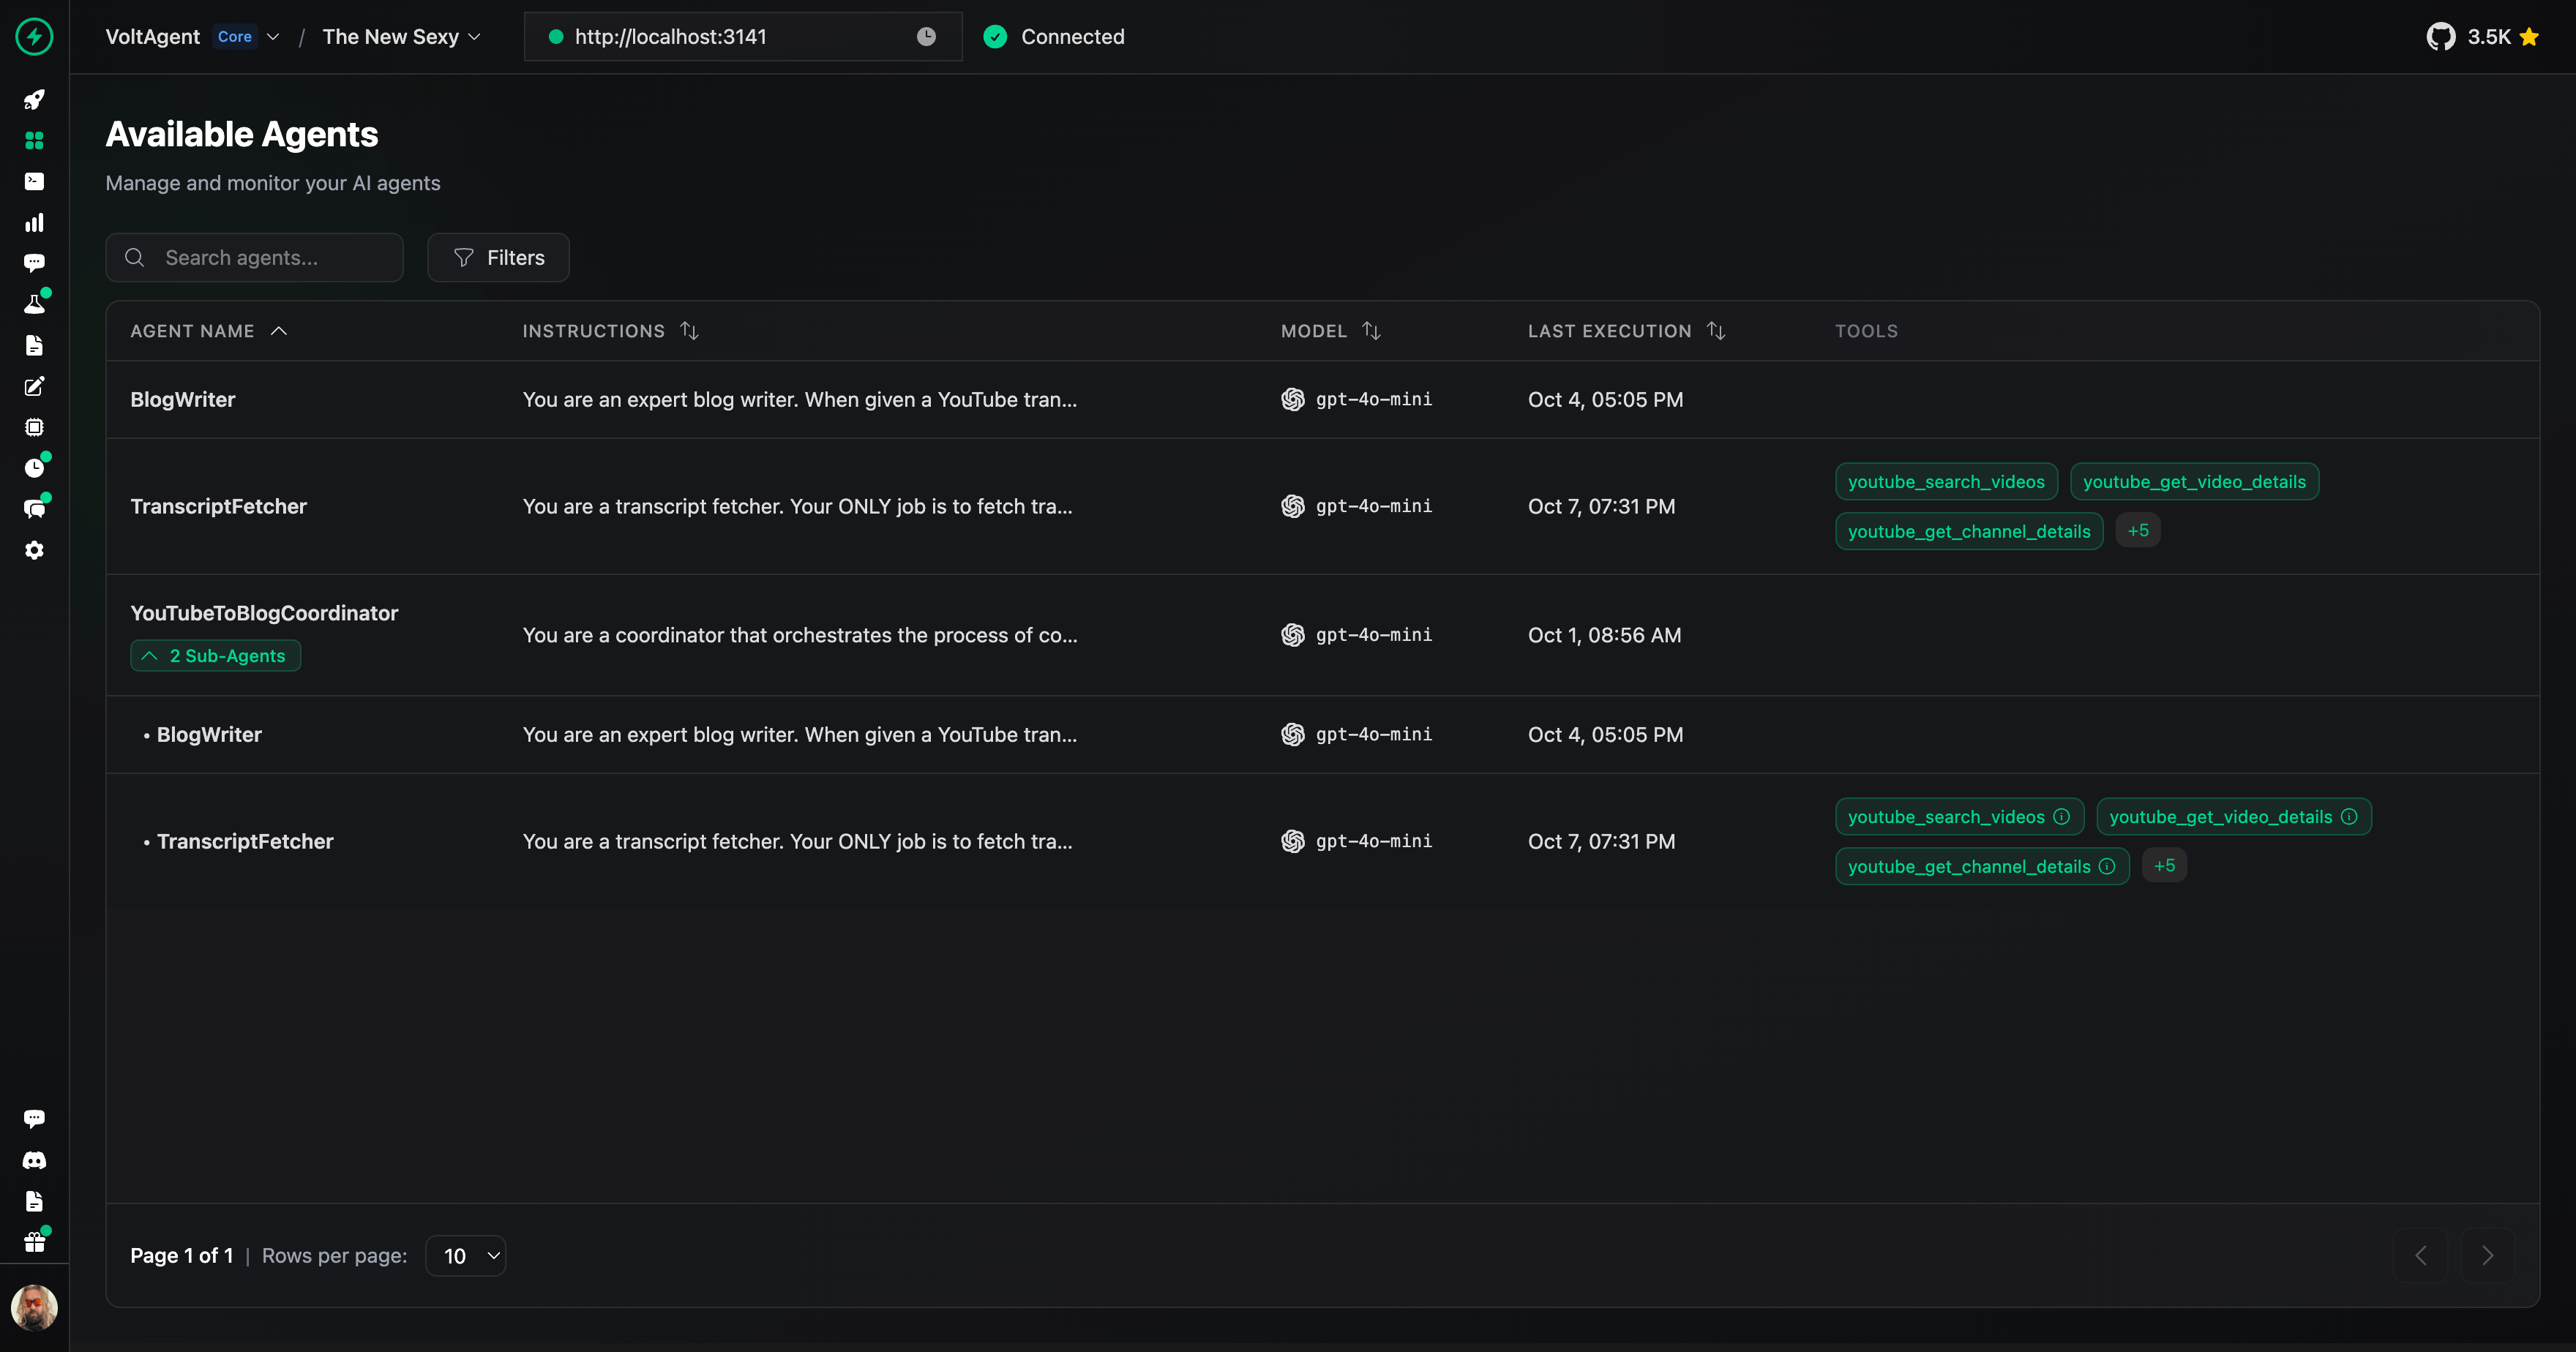Image resolution: width=2576 pixels, height=1352 pixels.
Task: Click the Filters button
Action: 498,258
